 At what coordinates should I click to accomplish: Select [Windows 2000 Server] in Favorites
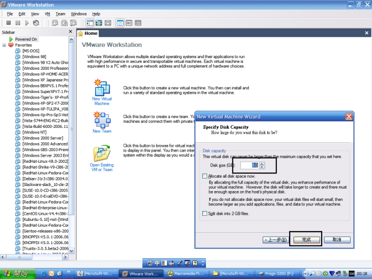(43, 138)
